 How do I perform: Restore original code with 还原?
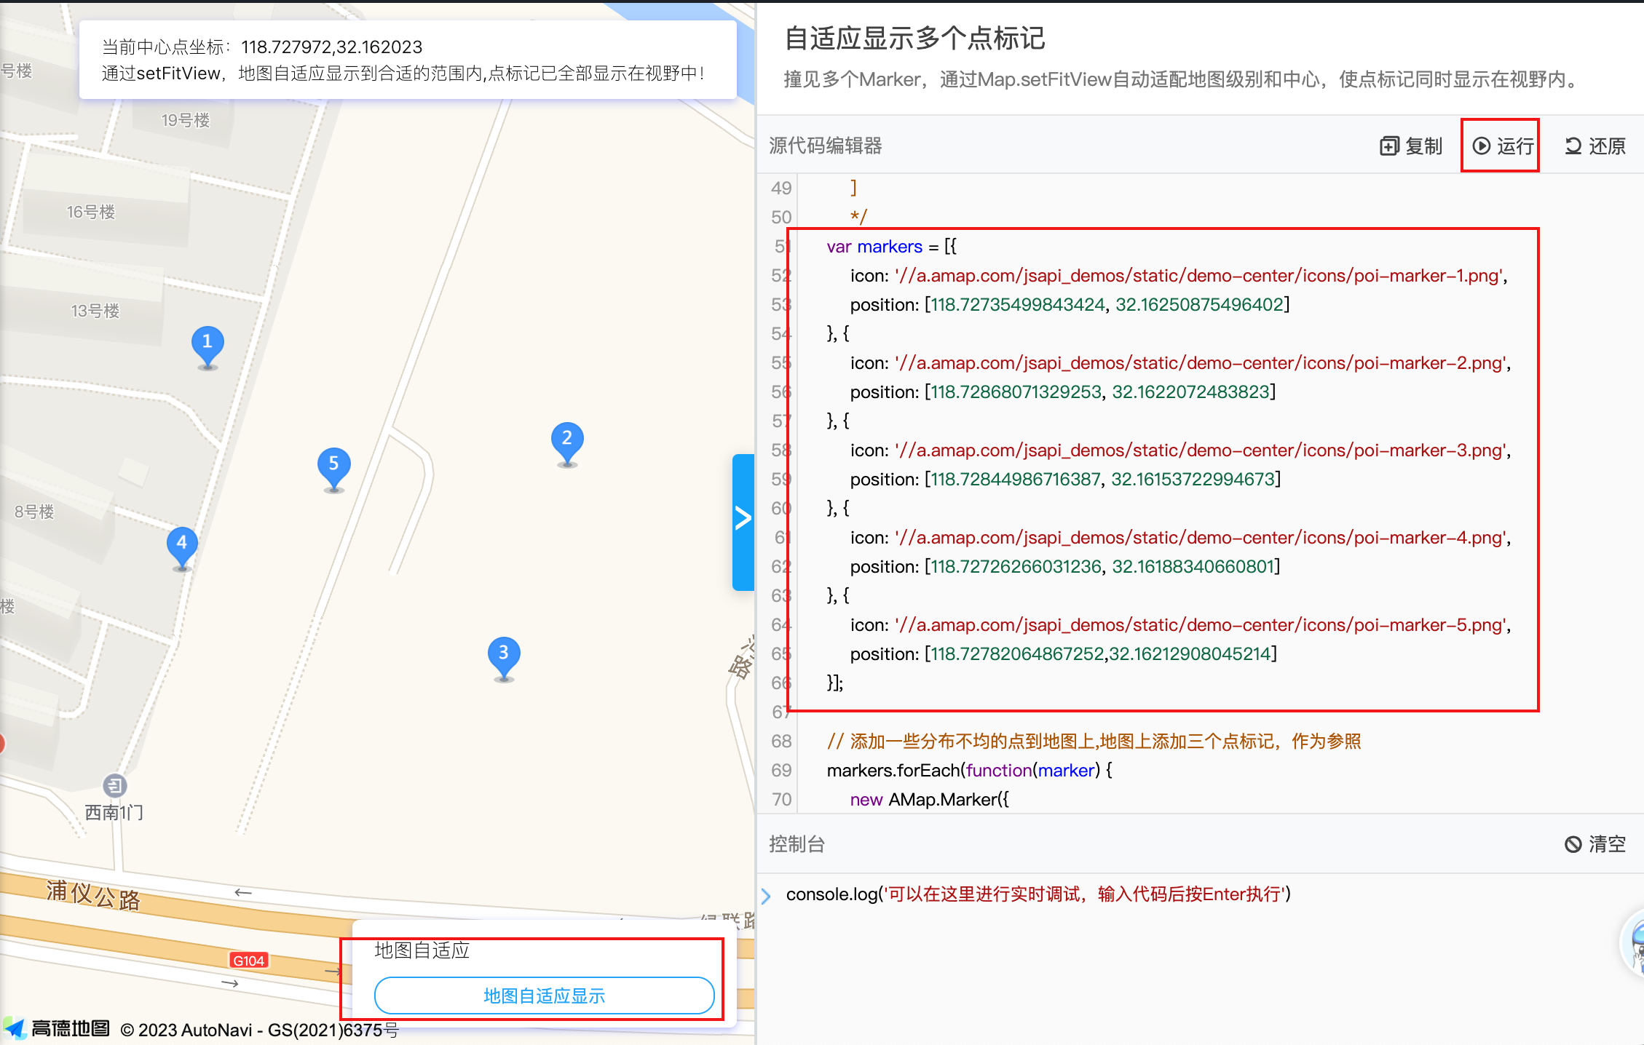point(1595,146)
